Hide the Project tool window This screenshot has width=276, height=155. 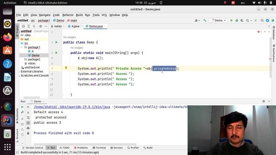coord(46,26)
